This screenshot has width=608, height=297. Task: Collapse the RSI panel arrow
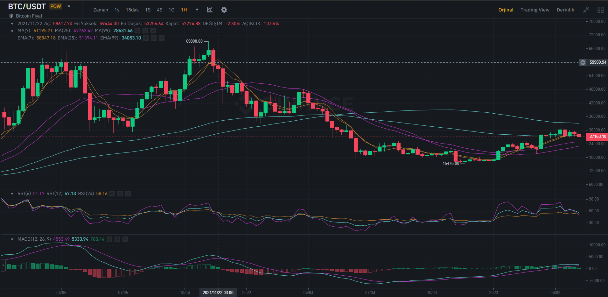click(12, 194)
